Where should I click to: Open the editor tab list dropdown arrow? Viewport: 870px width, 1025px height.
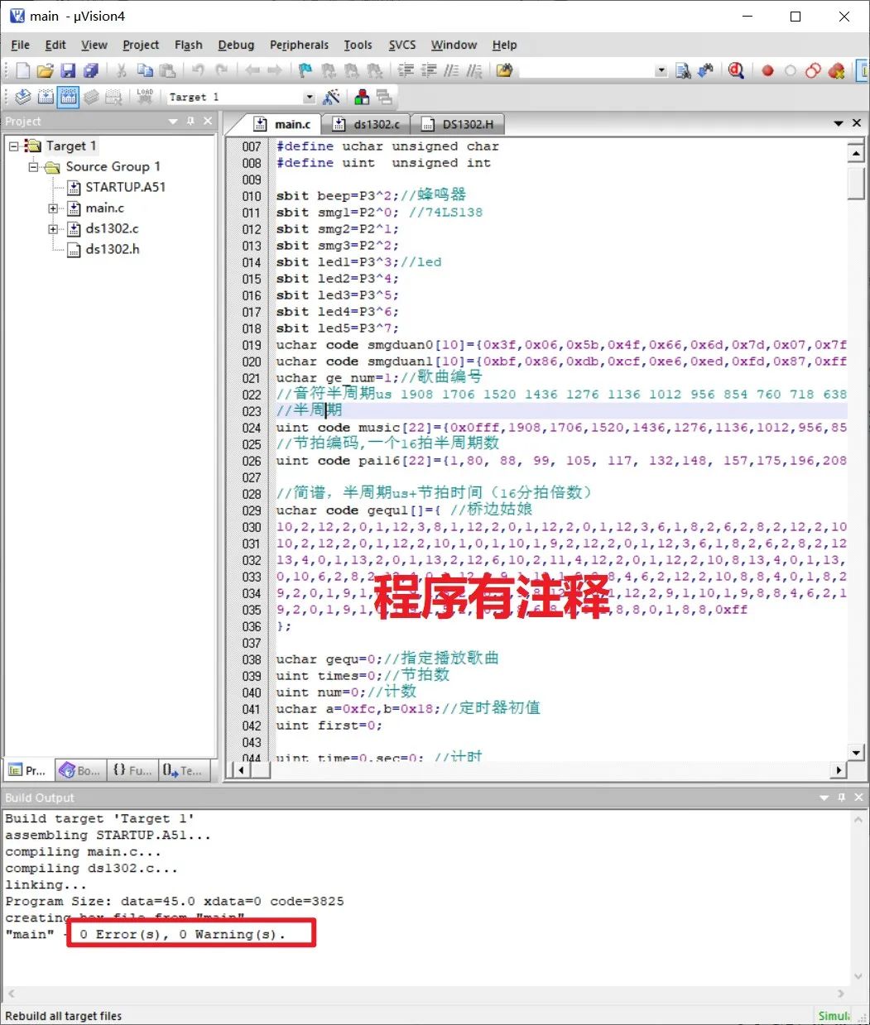(839, 123)
